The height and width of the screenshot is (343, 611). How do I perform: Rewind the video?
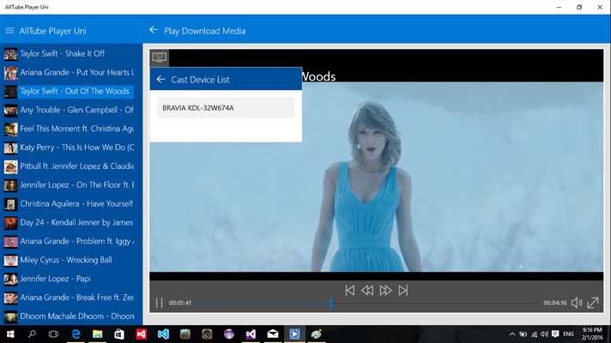click(x=367, y=291)
